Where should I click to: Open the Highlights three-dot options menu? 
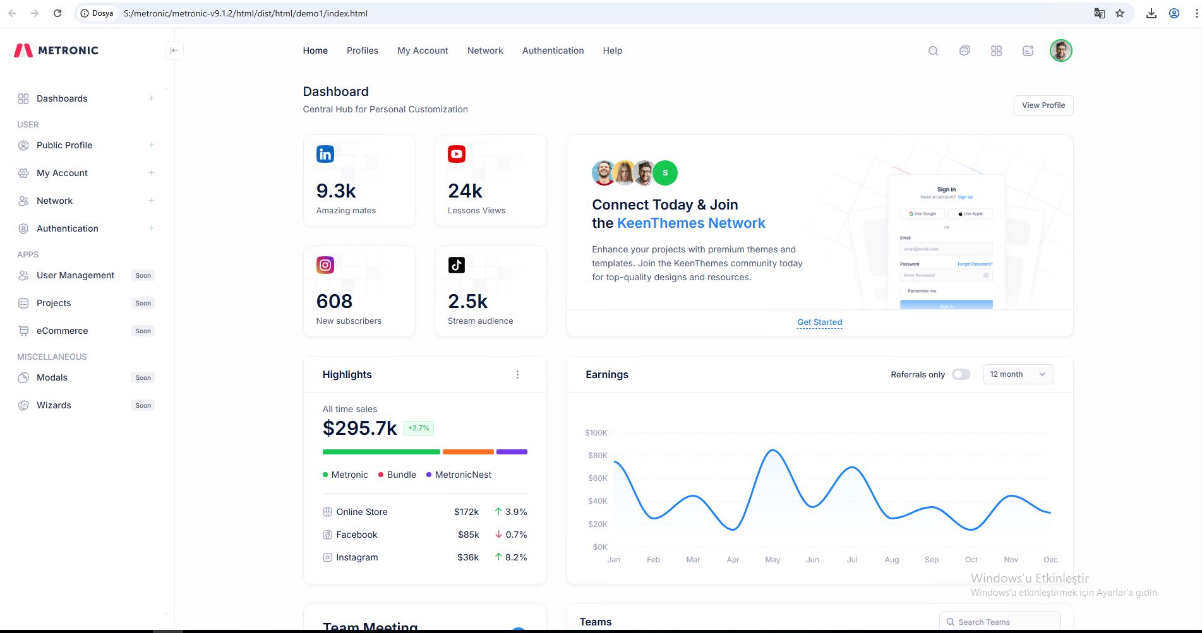pyautogui.click(x=517, y=375)
